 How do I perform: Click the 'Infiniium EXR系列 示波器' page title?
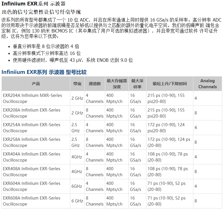(x=33, y=4)
